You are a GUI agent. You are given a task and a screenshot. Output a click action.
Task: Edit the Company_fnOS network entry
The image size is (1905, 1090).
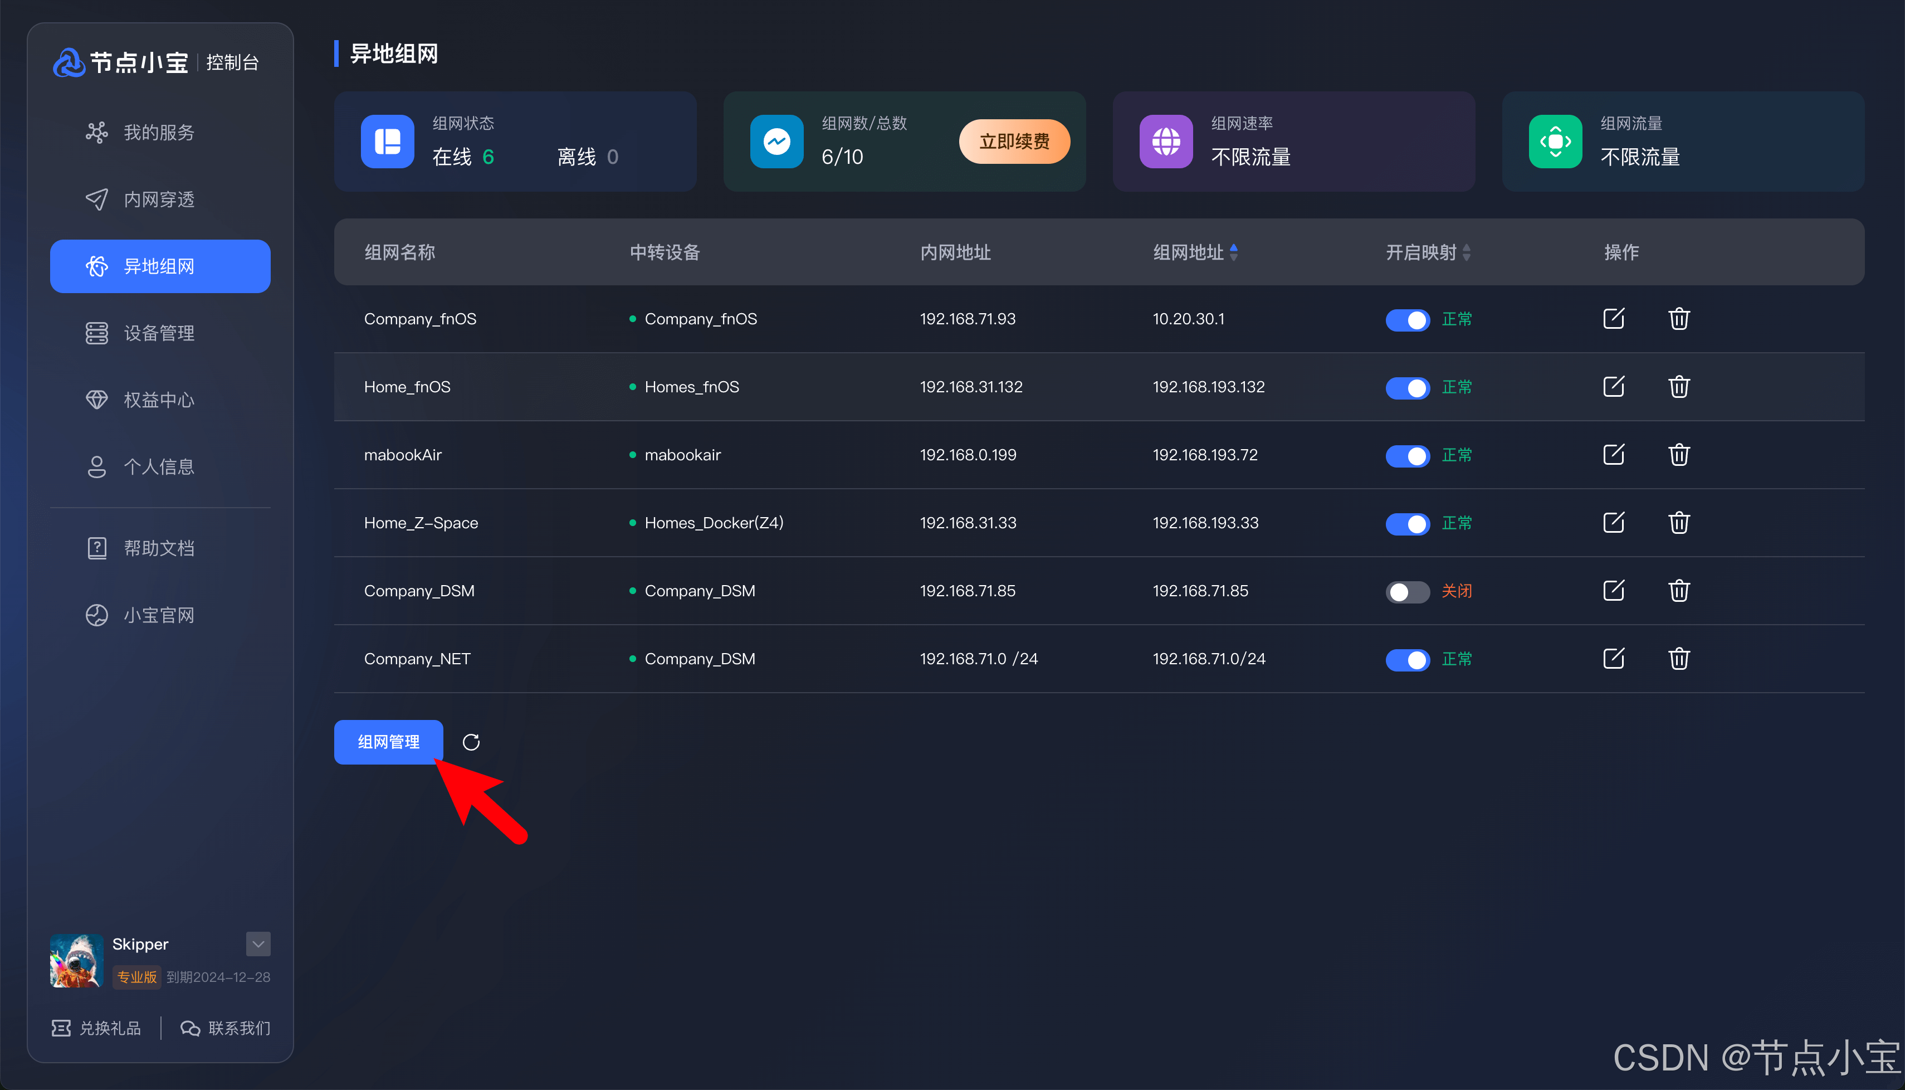(1613, 319)
